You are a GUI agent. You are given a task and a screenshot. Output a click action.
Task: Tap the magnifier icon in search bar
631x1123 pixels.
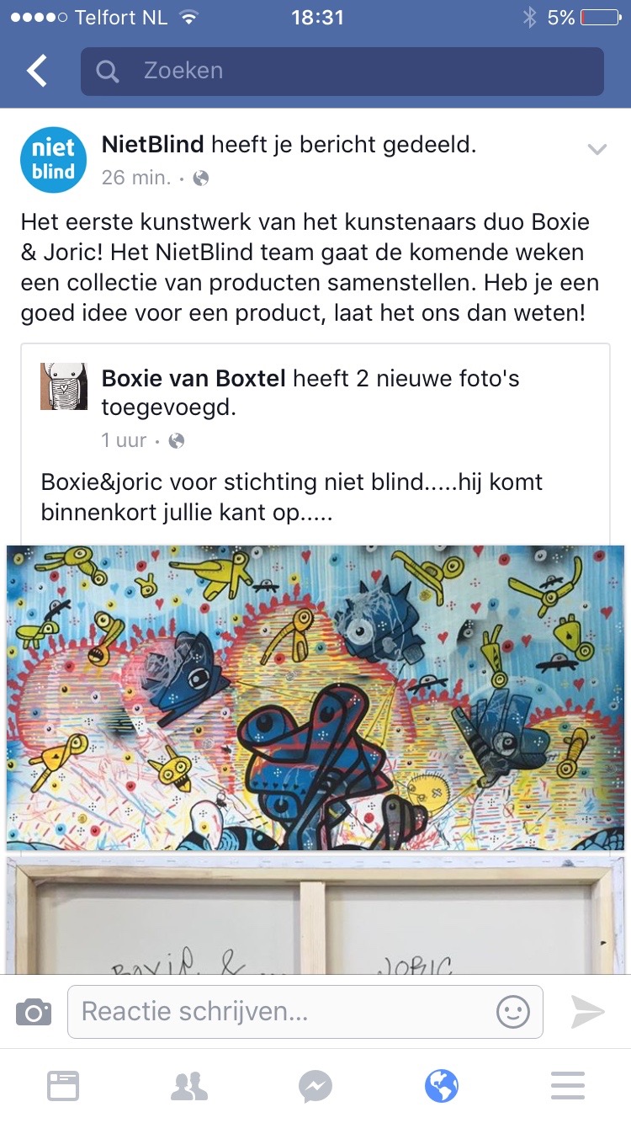point(108,72)
